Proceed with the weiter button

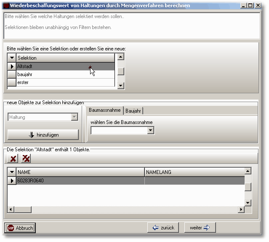point(200,228)
